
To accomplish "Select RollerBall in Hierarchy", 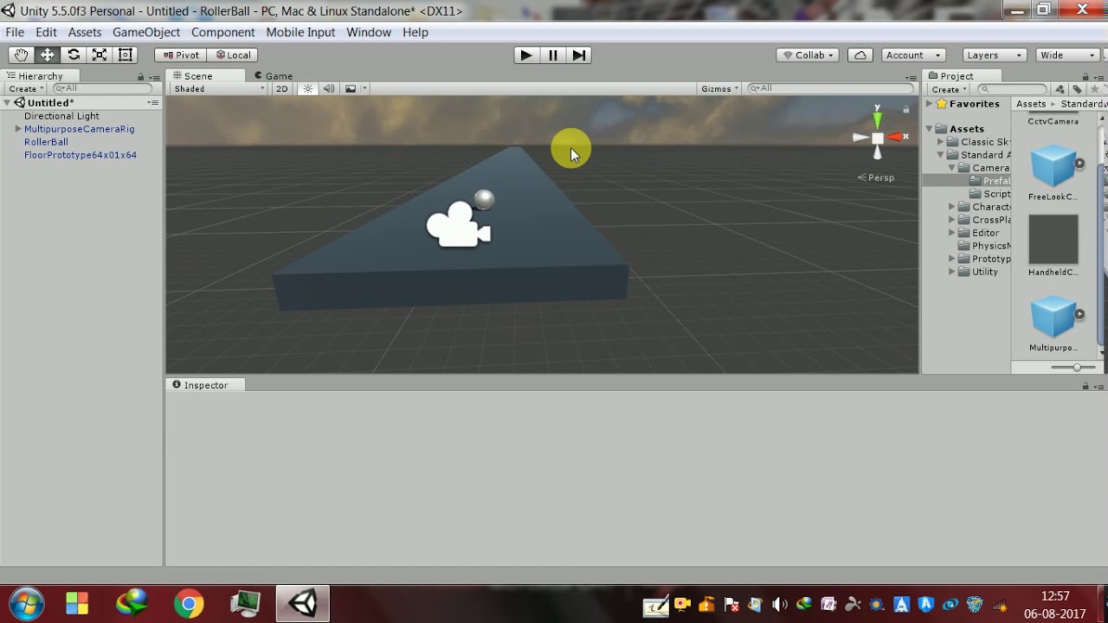I will pyautogui.click(x=46, y=142).
